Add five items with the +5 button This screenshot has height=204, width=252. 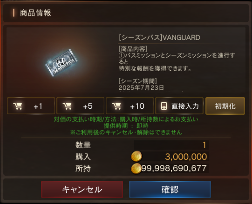tap(81, 106)
